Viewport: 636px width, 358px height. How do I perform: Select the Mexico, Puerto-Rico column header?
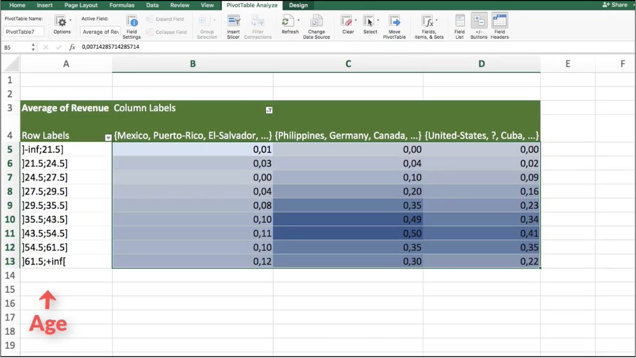tap(192, 135)
